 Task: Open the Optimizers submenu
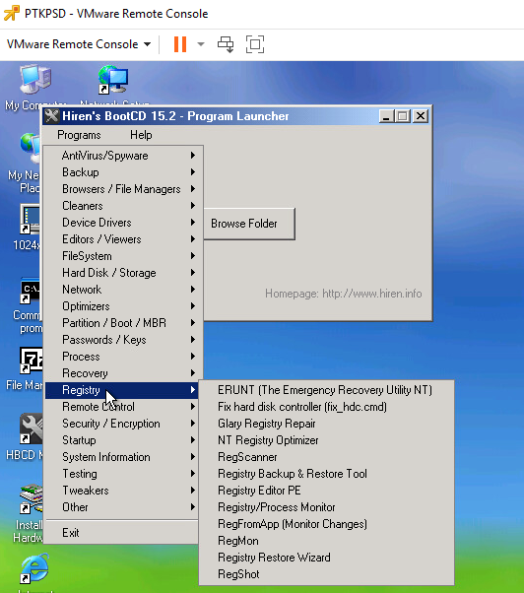tap(124, 306)
